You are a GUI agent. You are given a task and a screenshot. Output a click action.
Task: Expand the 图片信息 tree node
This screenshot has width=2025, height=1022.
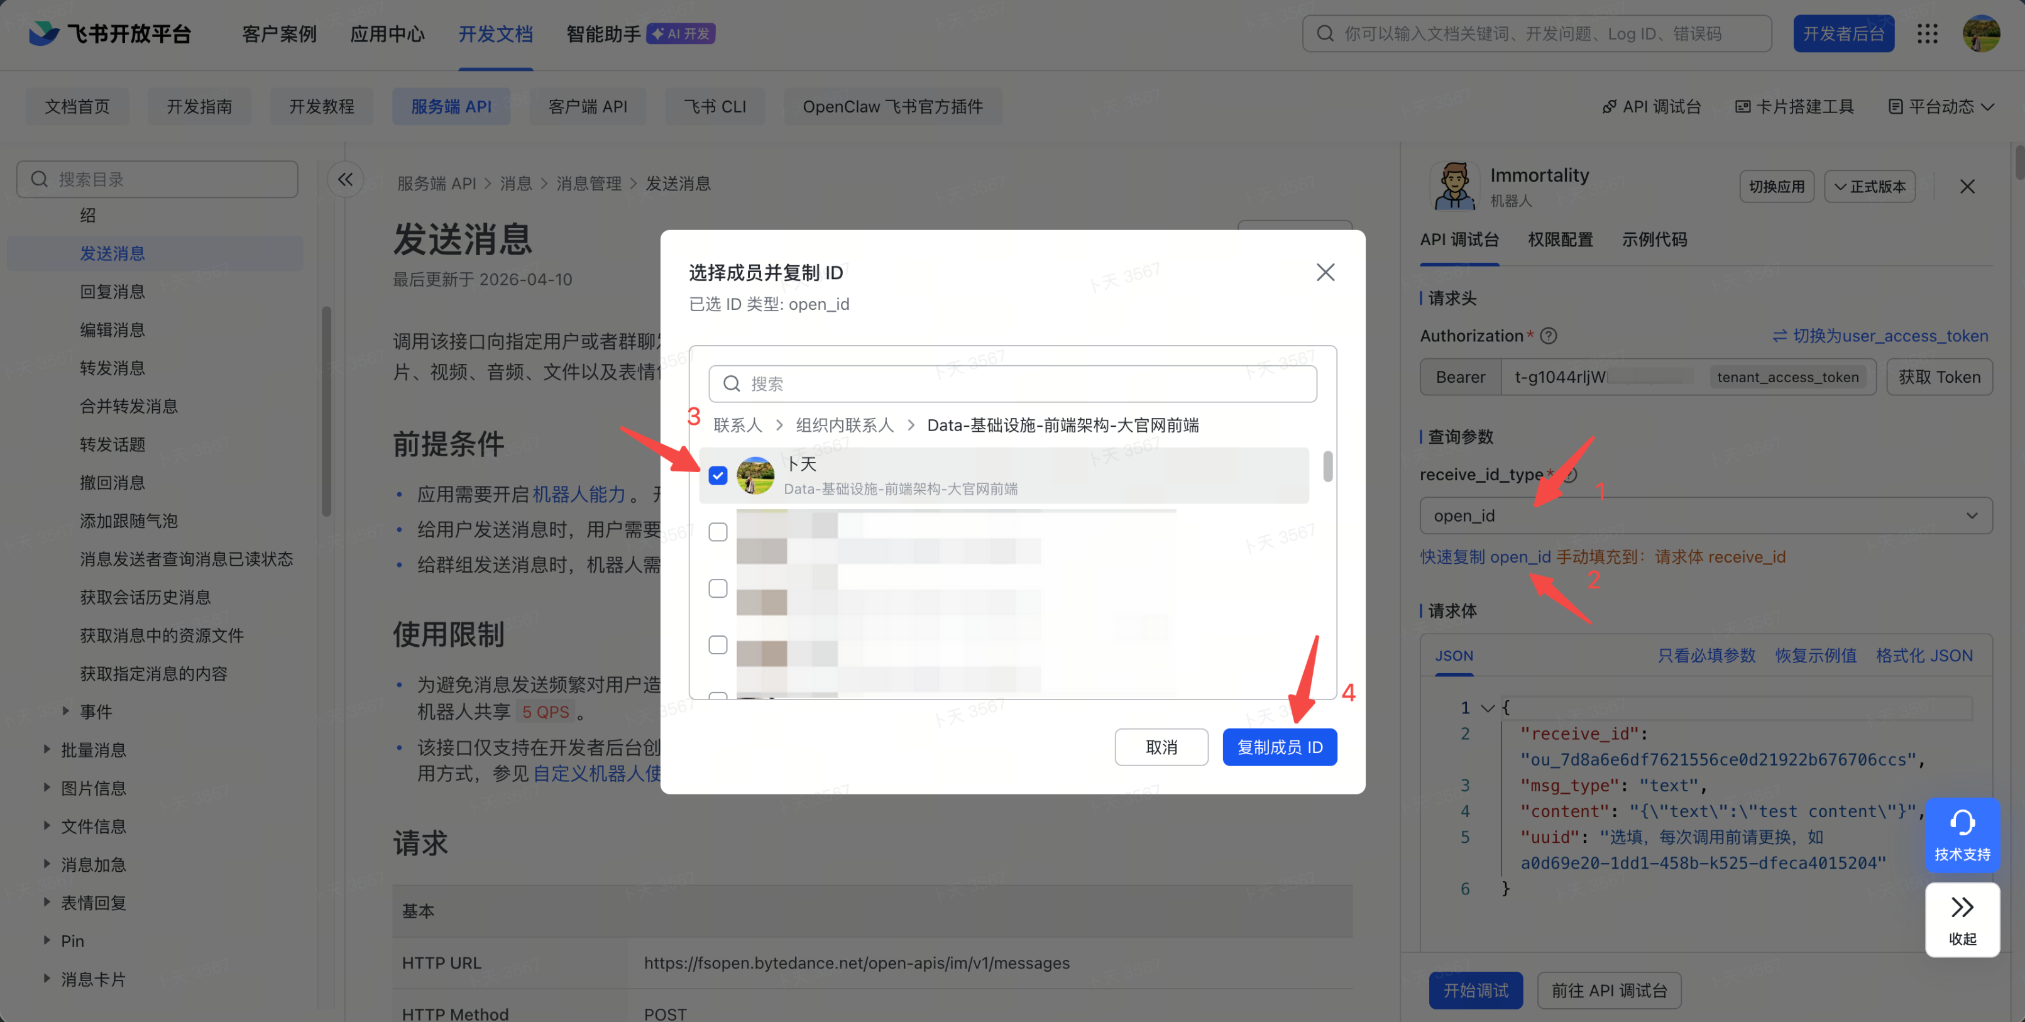[x=47, y=788]
